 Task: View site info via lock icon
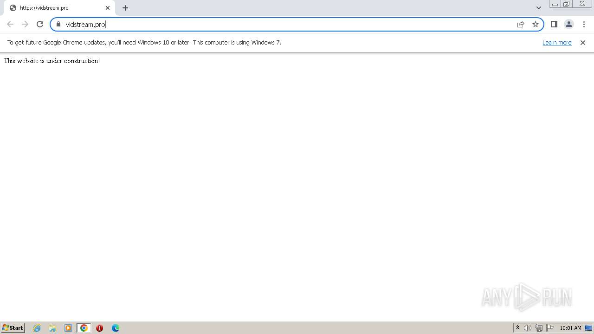(x=58, y=24)
